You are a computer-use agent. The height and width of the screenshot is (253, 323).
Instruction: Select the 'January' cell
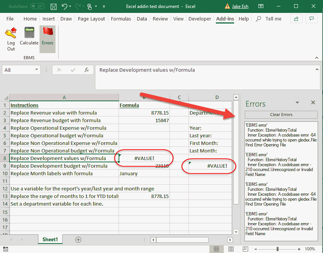coord(144,173)
